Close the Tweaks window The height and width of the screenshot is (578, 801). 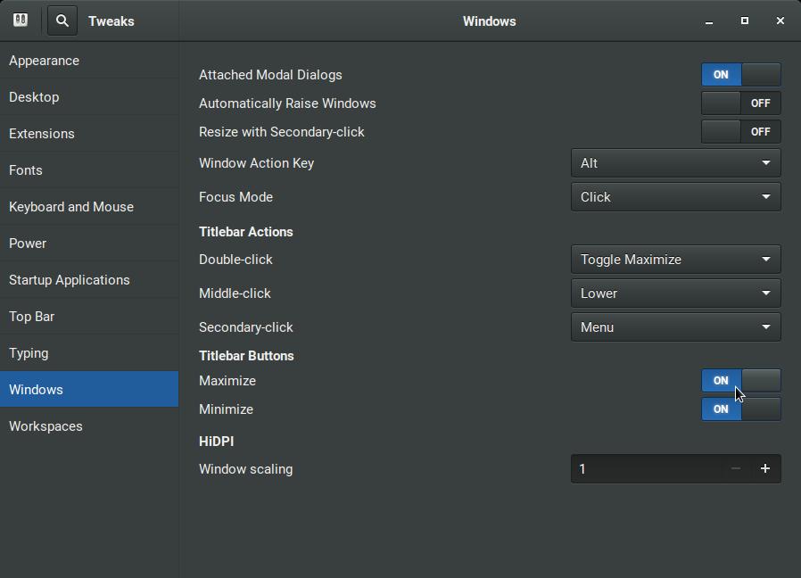[x=780, y=21]
